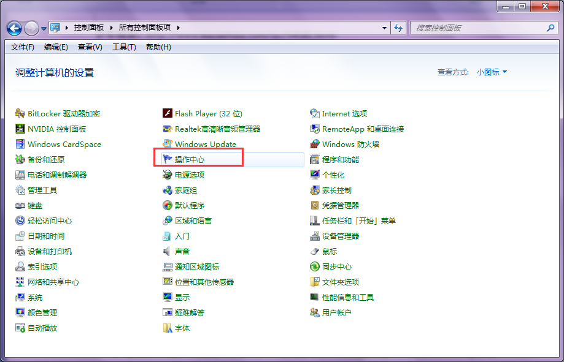Click the refresh button beside address bar

coord(398,28)
